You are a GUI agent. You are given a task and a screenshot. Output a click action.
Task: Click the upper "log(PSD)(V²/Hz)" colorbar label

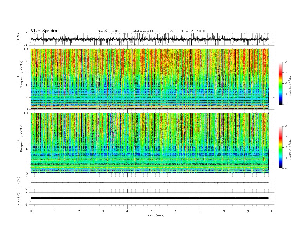[290, 84]
